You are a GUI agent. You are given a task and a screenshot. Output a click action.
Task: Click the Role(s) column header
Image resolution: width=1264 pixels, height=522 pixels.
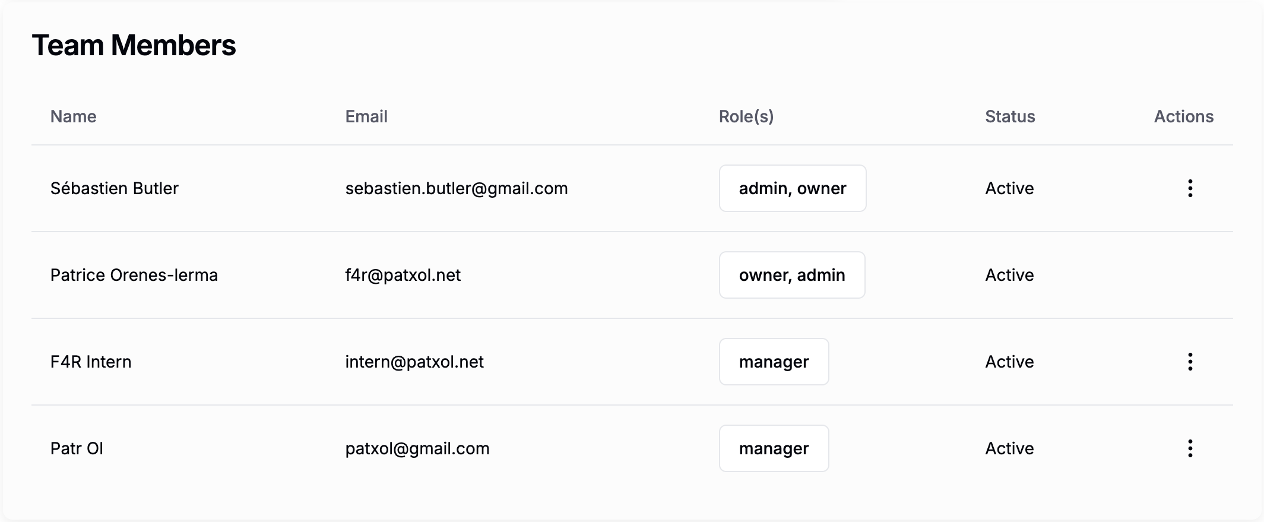click(x=746, y=116)
